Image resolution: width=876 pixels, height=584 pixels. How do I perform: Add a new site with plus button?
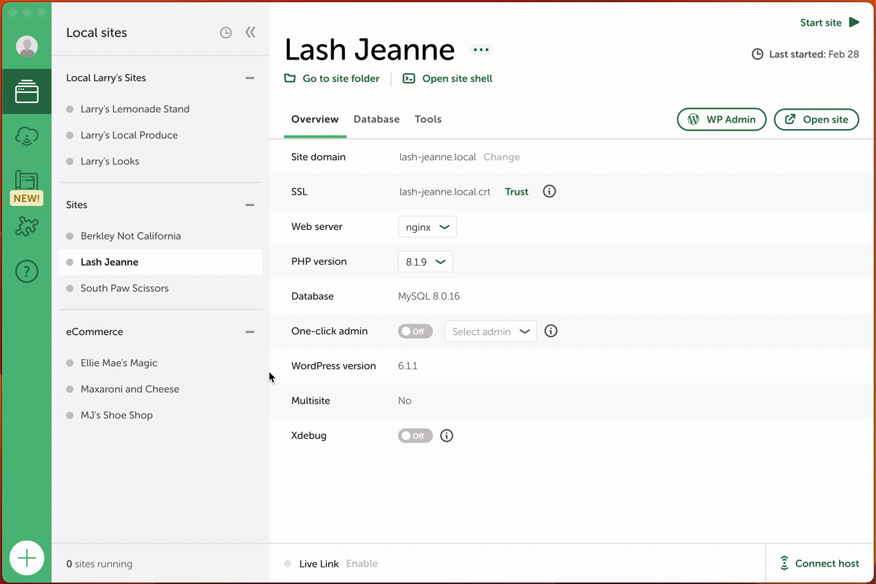point(27,558)
